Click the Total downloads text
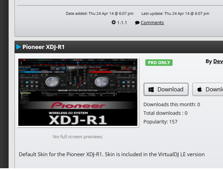Screen dimensions: 223x171 [165, 113]
